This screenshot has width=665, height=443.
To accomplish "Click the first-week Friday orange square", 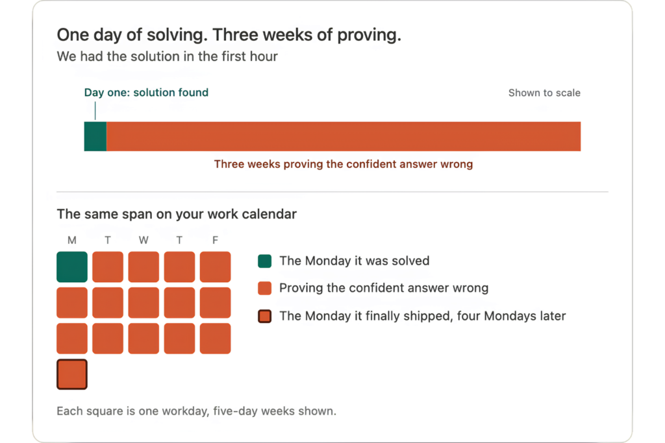I will tap(216, 267).
